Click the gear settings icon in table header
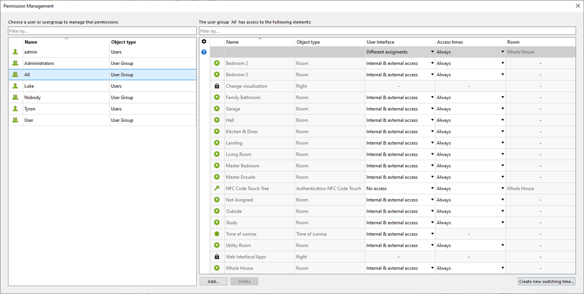This screenshot has height=294, width=584. 204,42
